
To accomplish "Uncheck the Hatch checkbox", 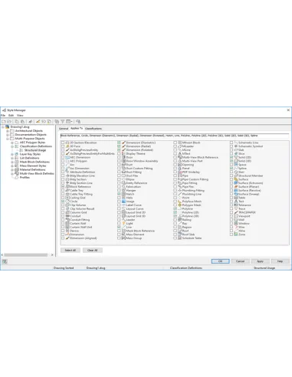I will point(119,194).
